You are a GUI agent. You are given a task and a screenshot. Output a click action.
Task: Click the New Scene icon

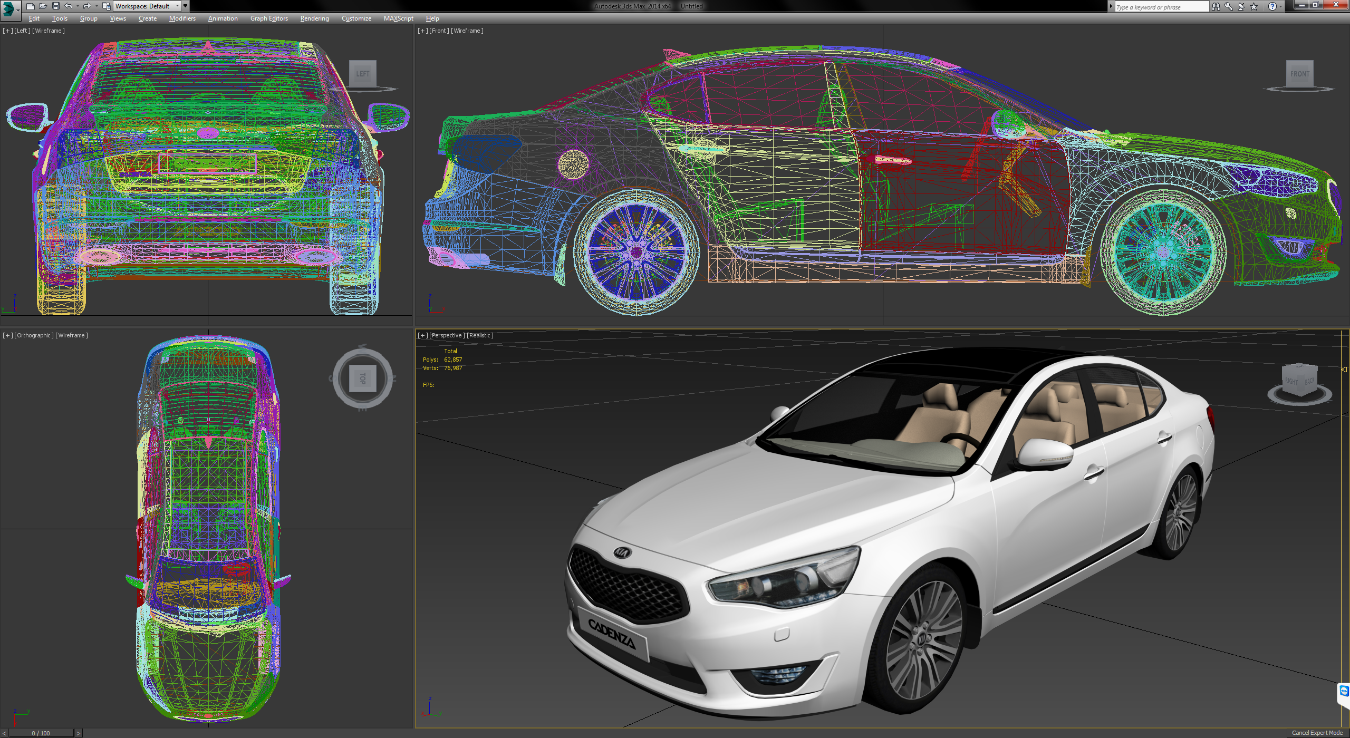click(x=30, y=6)
